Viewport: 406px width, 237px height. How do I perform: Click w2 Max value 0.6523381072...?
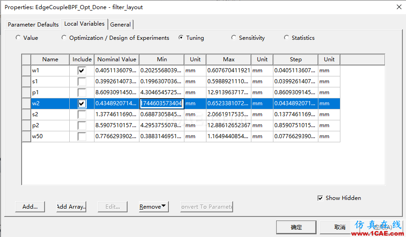click(228, 103)
